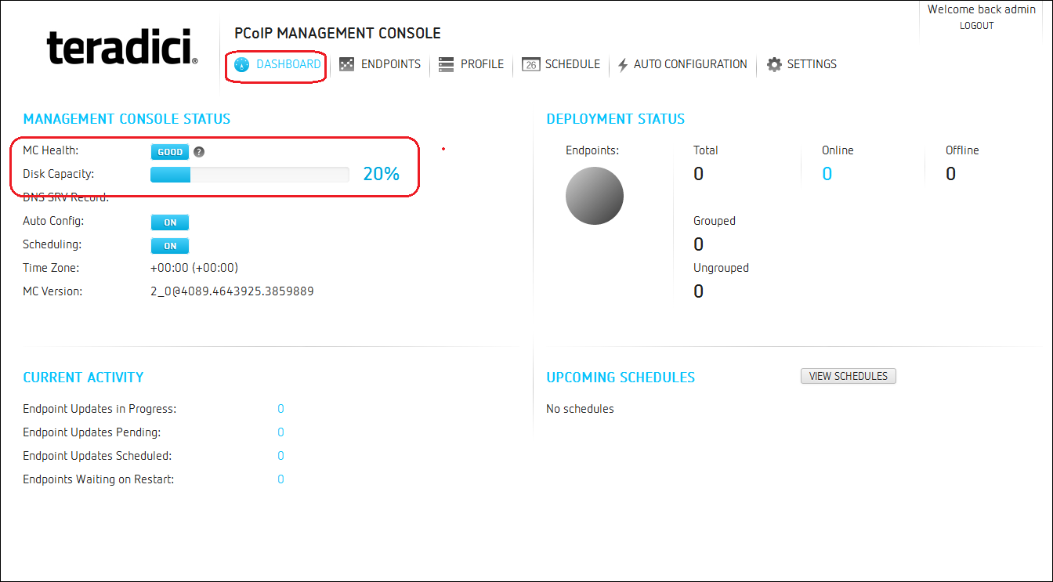Open the AUTO CONFIGURATION menu item
Screen dimensions: 1053x582
point(690,64)
